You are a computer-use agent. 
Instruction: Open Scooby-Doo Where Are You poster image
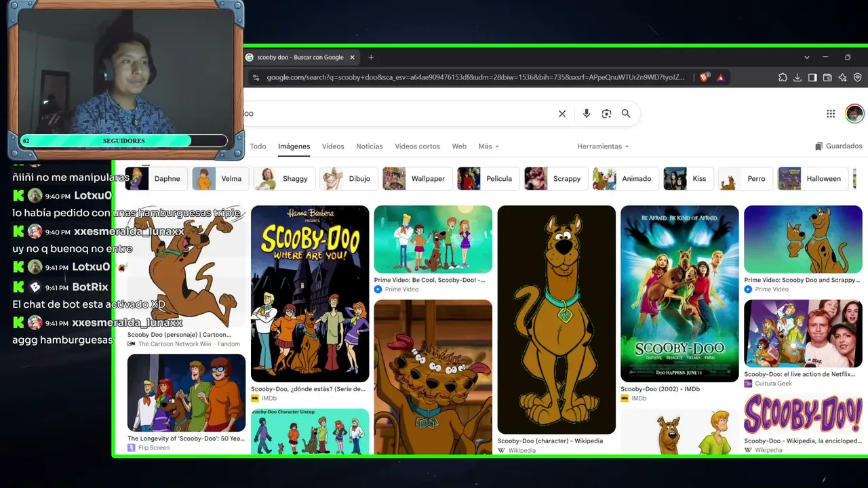pyautogui.click(x=310, y=294)
